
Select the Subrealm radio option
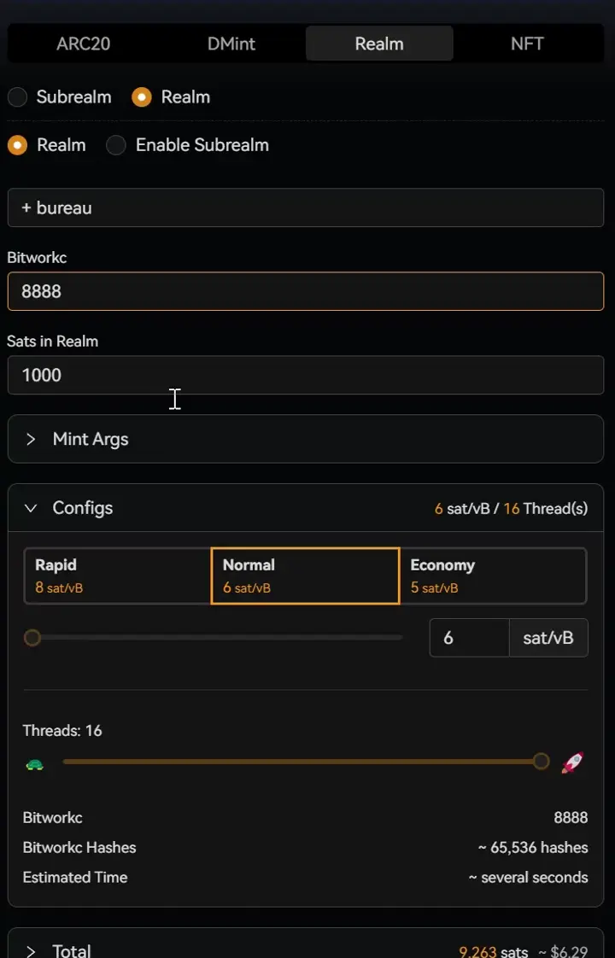[x=18, y=97]
